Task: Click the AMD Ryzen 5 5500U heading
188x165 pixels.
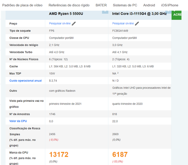Action: click(x=66, y=14)
